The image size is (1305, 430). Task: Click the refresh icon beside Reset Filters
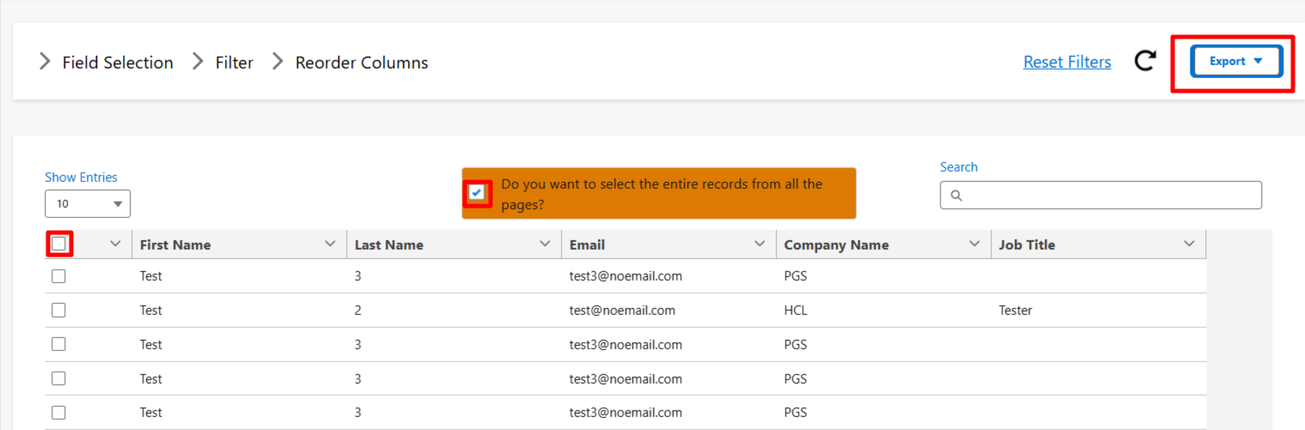coord(1144,61)
